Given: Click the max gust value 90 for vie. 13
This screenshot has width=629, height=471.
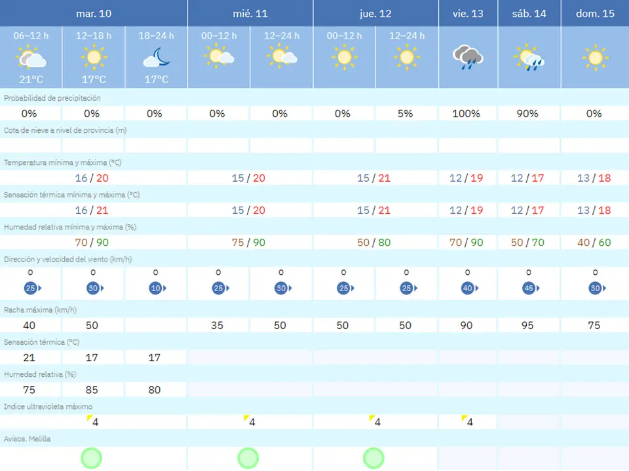Looking at the screenshot, I should [466, 325].
